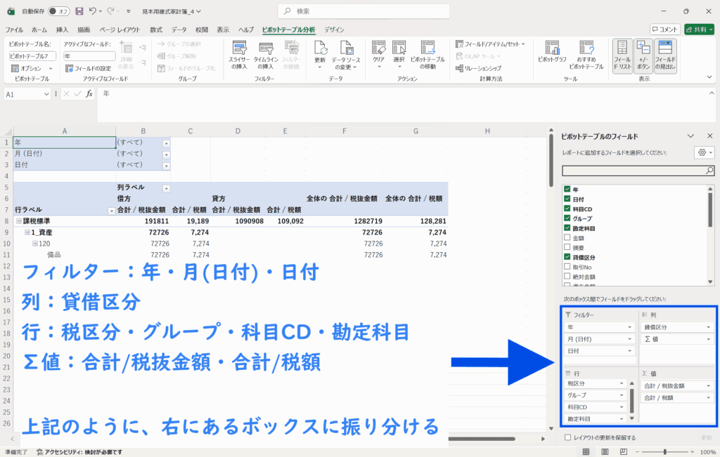Click the コメント button
Viewport: 720px width, 457px height.
point(664,29)
